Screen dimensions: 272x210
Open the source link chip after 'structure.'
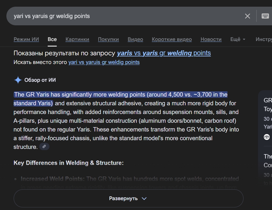point(44,147)
